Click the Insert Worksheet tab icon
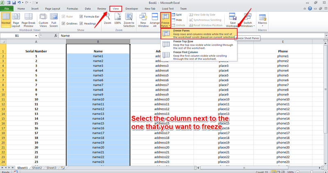 pos(63,168)
